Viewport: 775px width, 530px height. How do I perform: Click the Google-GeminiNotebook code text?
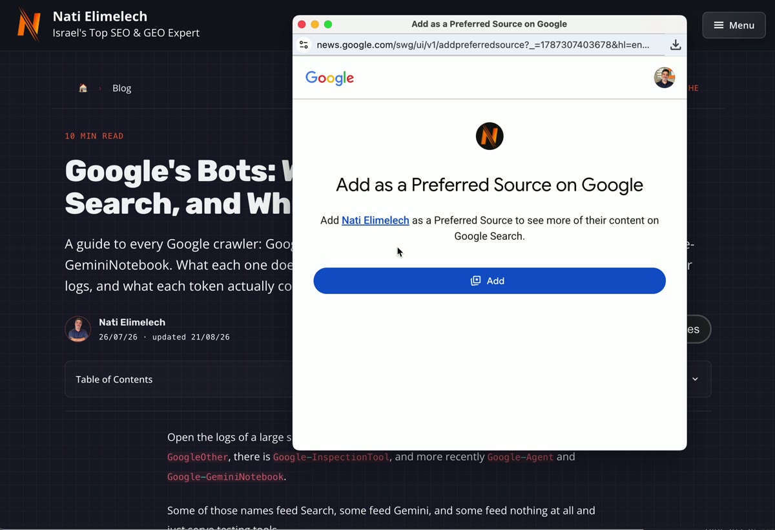(x=225, y=477)
